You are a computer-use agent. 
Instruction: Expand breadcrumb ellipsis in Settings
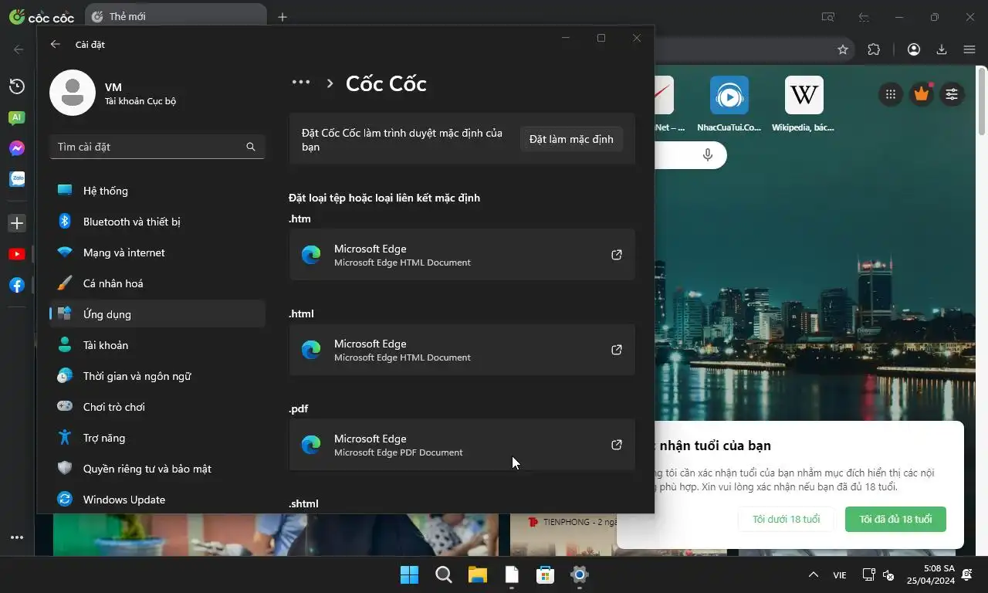point(301,83)
